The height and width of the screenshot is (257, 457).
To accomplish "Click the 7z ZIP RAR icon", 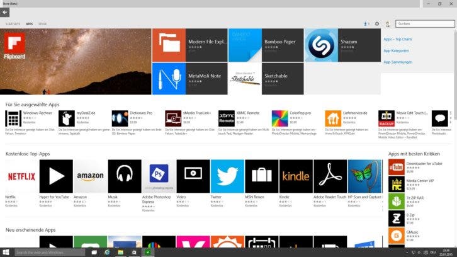I will pos(397,202).
